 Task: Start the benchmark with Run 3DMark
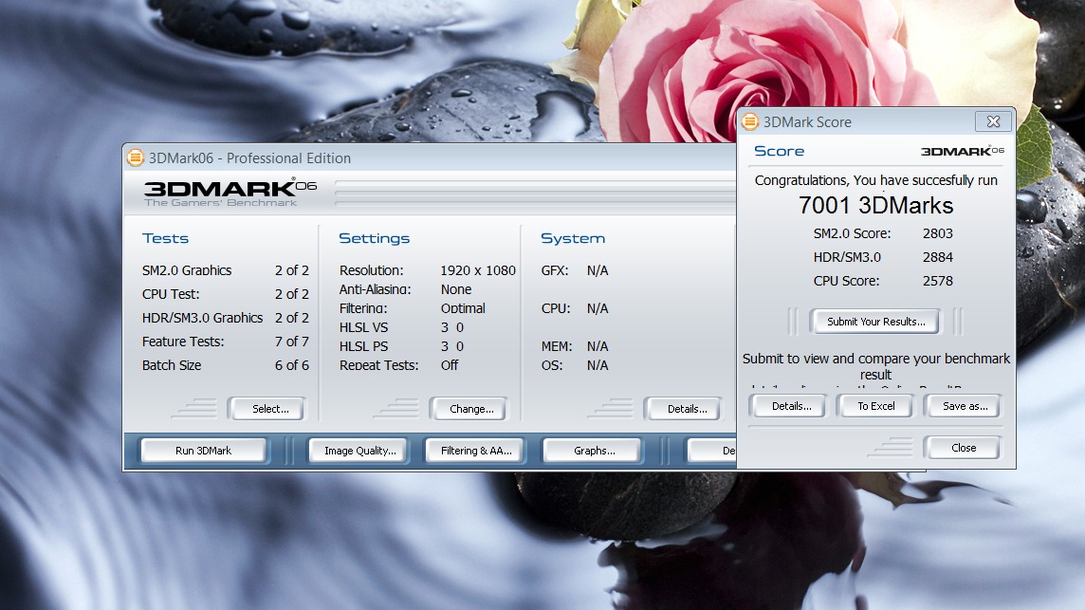[x=203, y=451]
